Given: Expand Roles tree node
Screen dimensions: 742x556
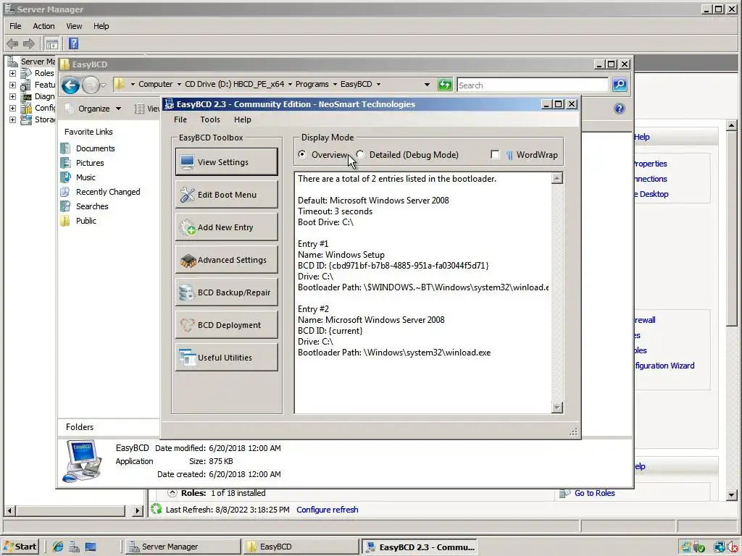Looking at the screenshot, I should click(13, 73).
